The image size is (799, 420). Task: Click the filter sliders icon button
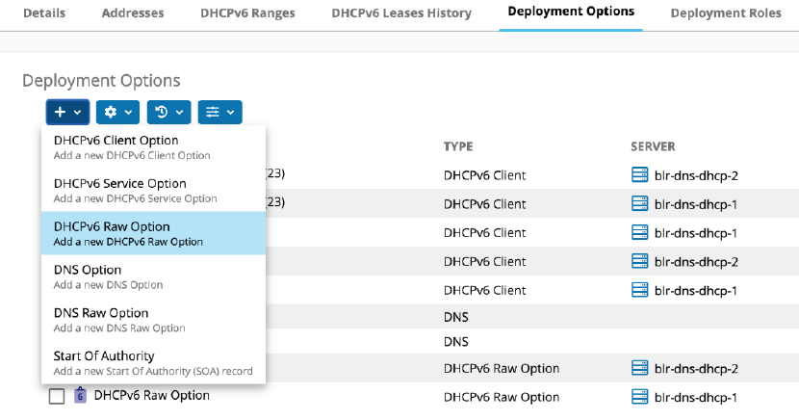pos(213,113)
